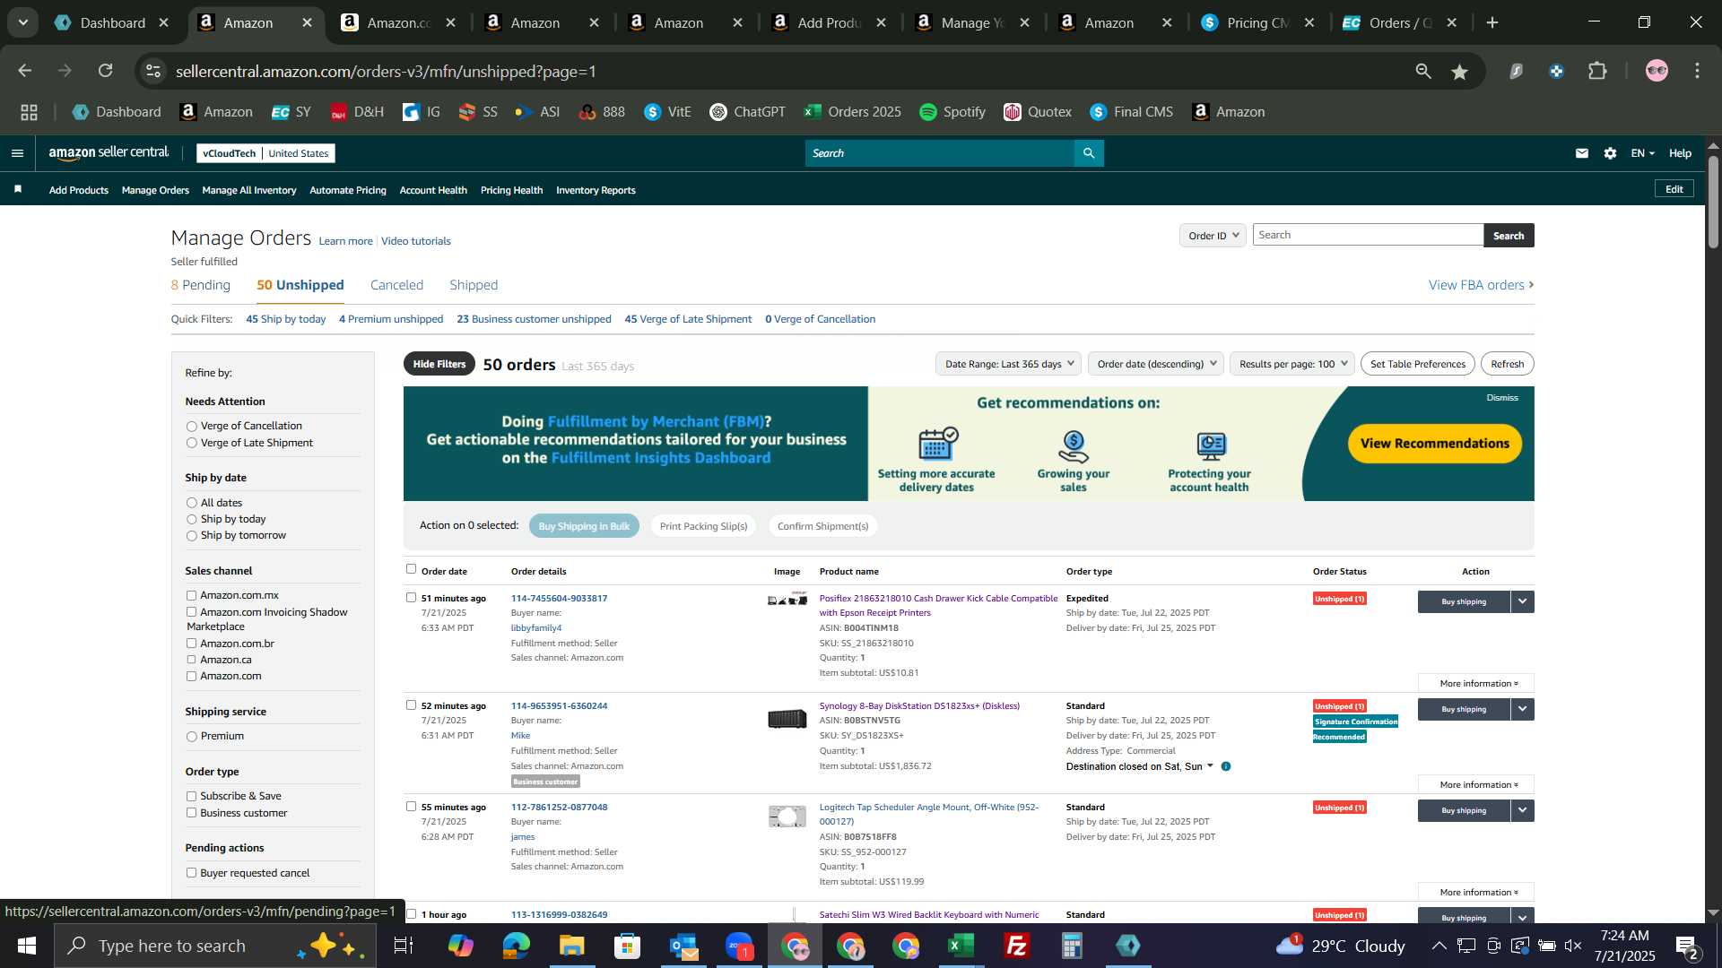Dismiss the FBM recommendations banner

click(x=1501, y=398)
